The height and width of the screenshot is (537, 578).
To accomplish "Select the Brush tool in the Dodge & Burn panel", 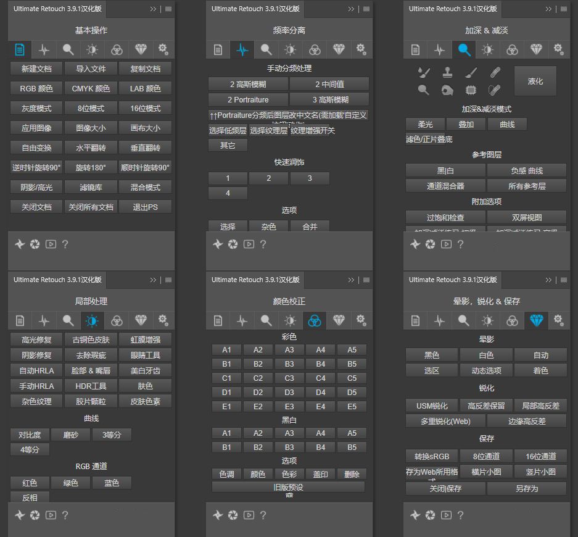I will pyautogui.click(x=471, y=72).
